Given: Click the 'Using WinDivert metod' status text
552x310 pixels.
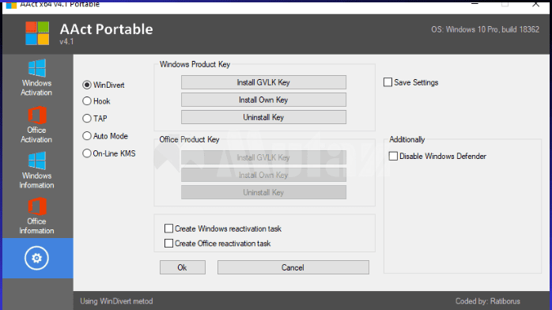Looking at the screenshot, I should (x=116, y=301).
